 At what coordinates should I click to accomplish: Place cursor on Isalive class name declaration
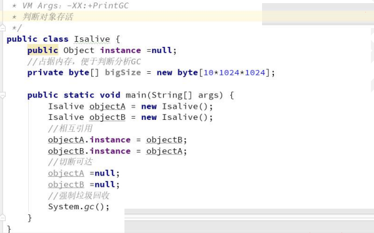(92, 39)
